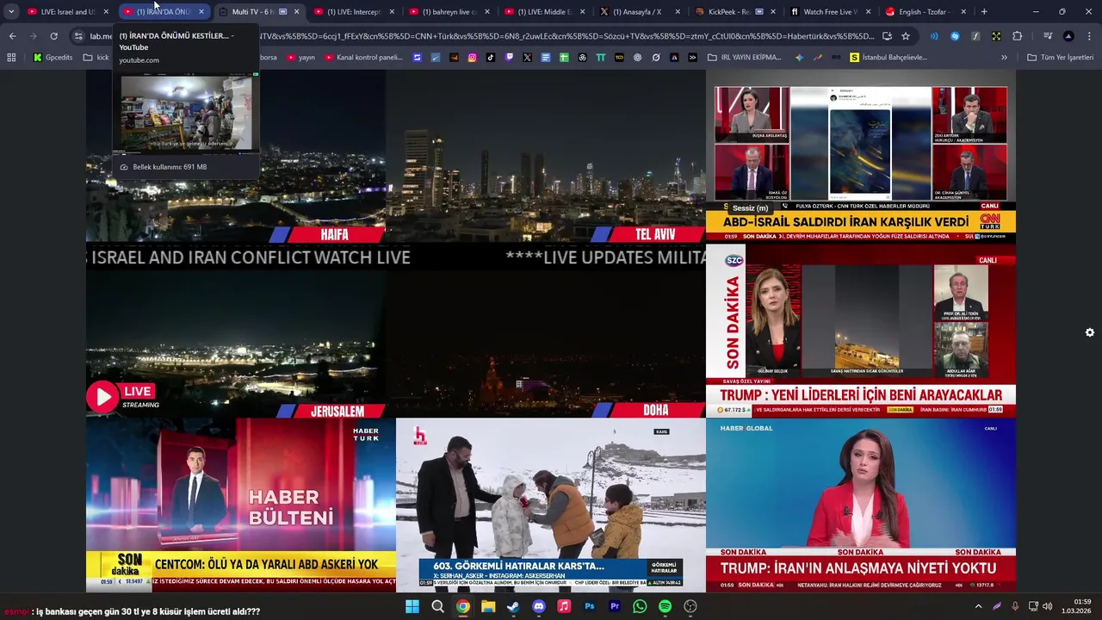Switch to bahreyn live tab
The image size is (1102, 620).
click(x=449, y=12)
